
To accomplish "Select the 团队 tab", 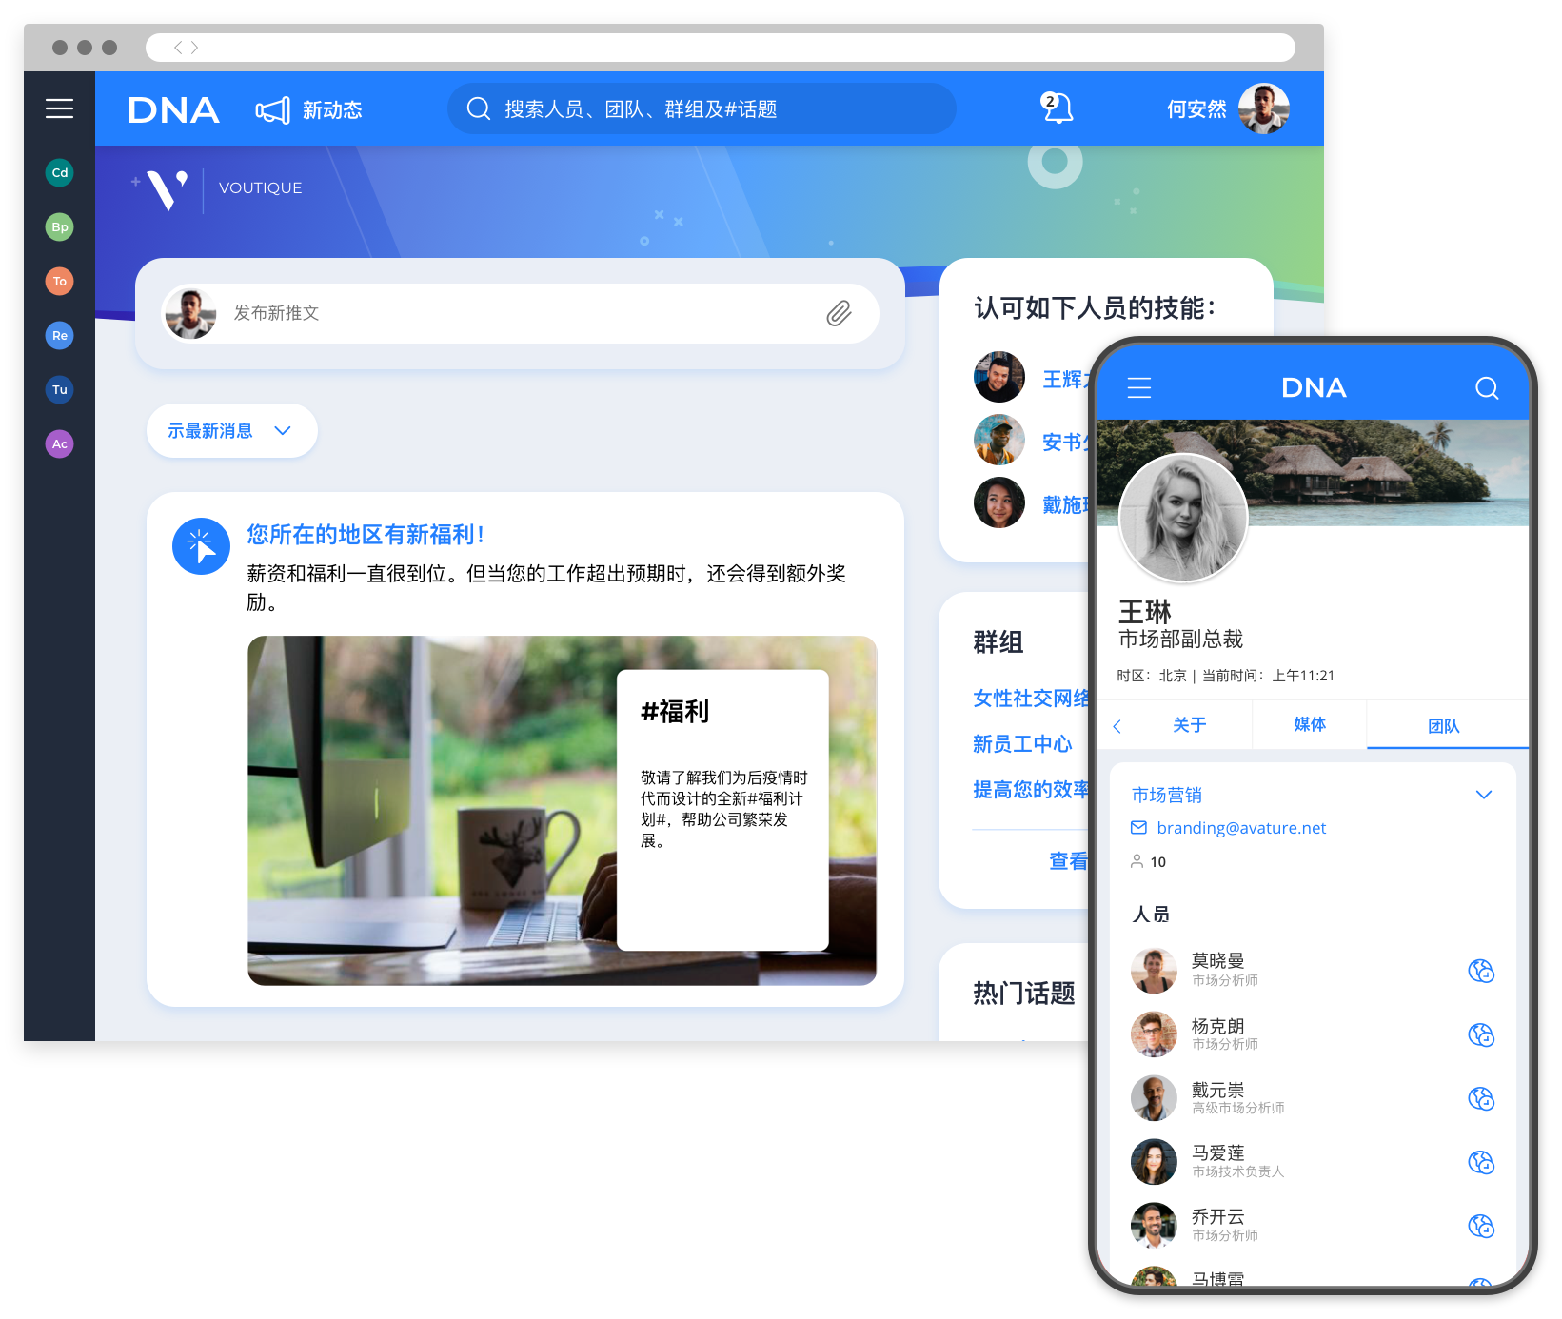I will 1443,726.
